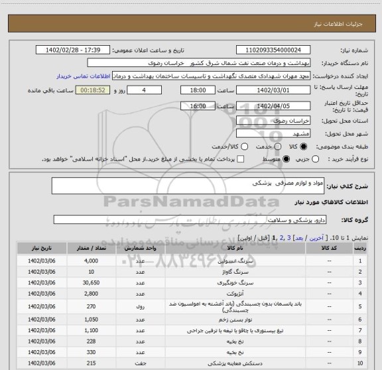Screen dimensions: 382x370
Task: Click the province field خراسان رضوی
Action: 273,120
